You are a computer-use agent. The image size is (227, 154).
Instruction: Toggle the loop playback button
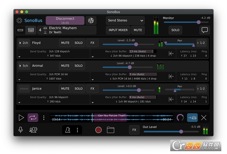pos(33,117)
